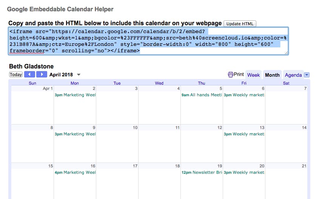Open the 9am All hands Meeting event
Image resolution: width=319 pixels, height=199 pixels.
coord(202,95)
